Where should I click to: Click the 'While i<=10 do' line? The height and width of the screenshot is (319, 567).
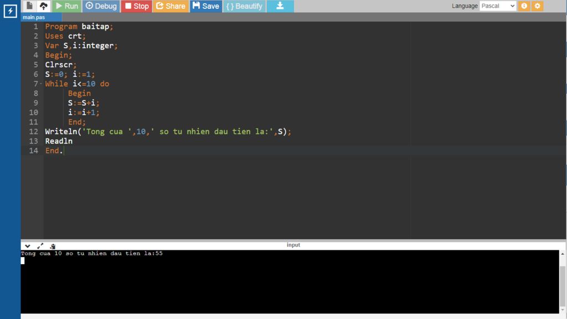(x=77, y=84)
